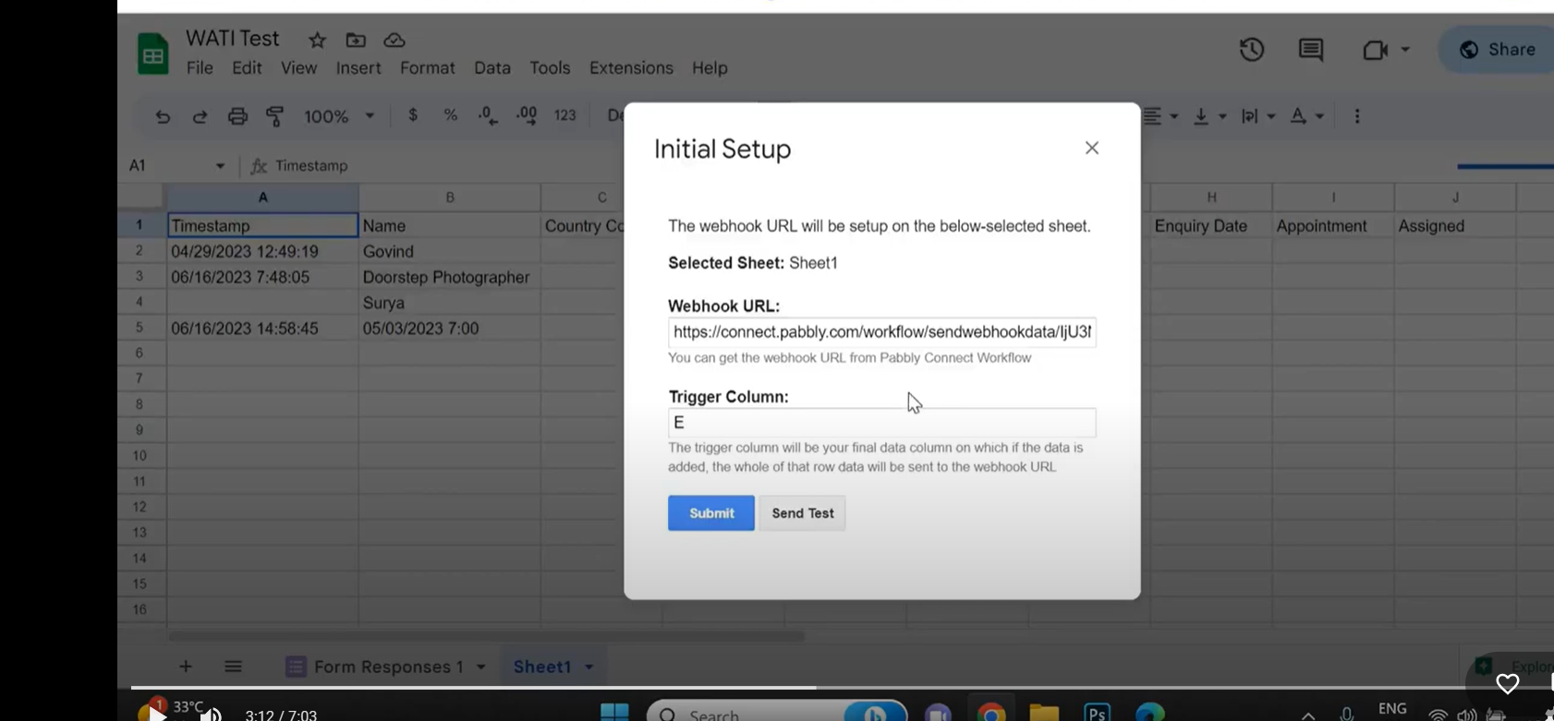The width and height of the screenshot is (1554, 721).
Task: Switch to Form Responses 1 tab
Action: pyautogui.click(x=388, y=667)
